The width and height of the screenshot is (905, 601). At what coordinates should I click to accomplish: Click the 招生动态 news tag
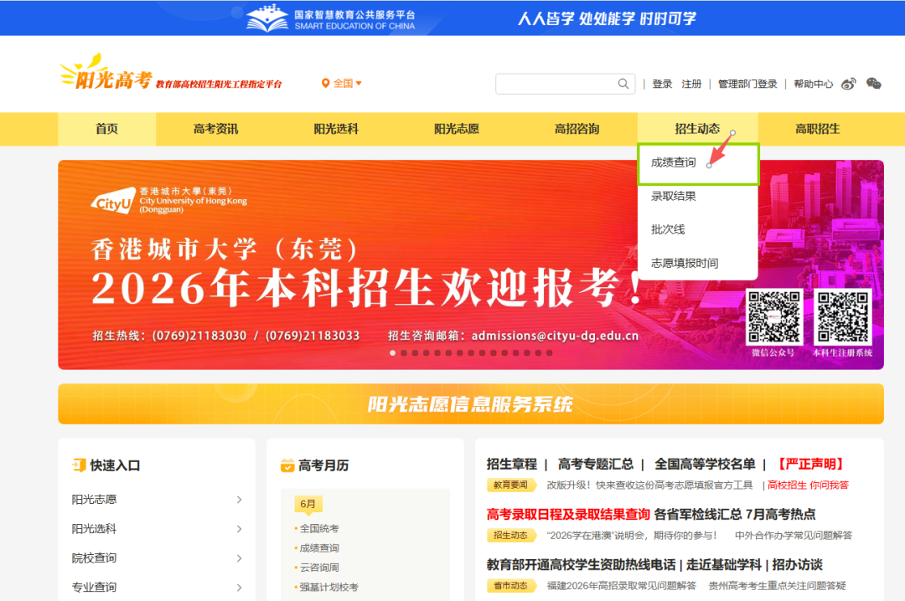click(511, 535)
